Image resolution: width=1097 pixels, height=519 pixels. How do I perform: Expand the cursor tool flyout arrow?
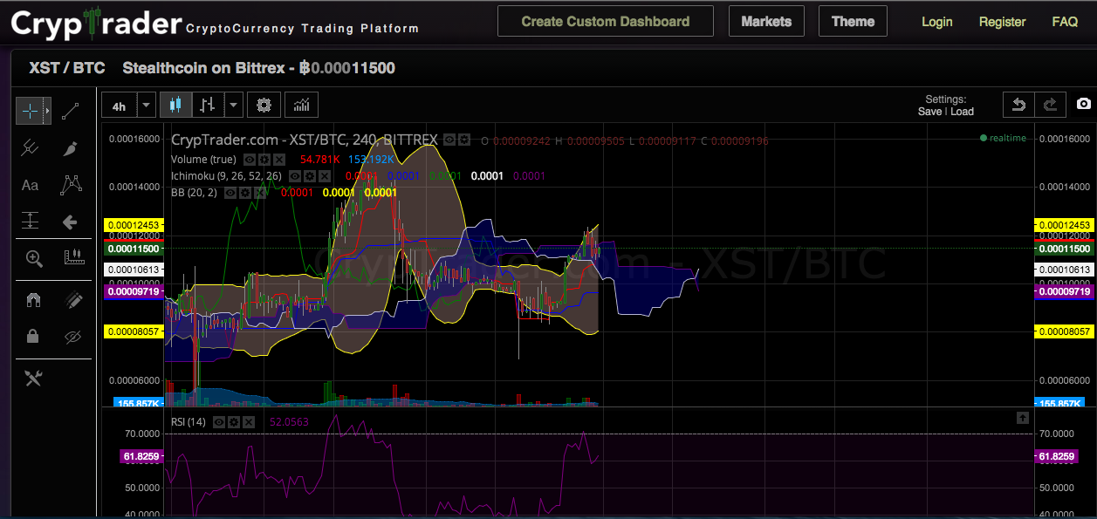tap(47, 111)
